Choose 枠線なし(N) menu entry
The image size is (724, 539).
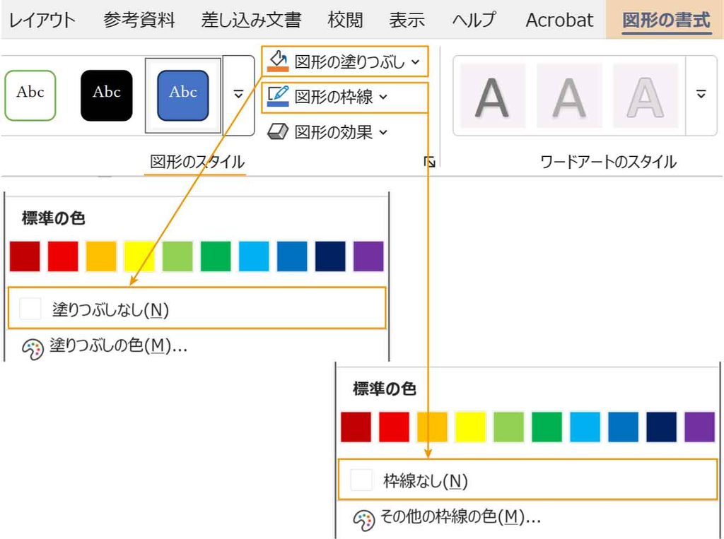(527, 480)
